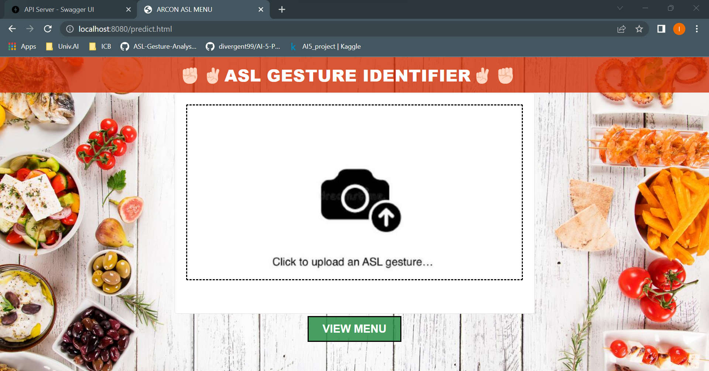Viewport: 709px width, 371px height.
Task: Open the ICB bookmarks folder
Action: click(x=99, y=46)
